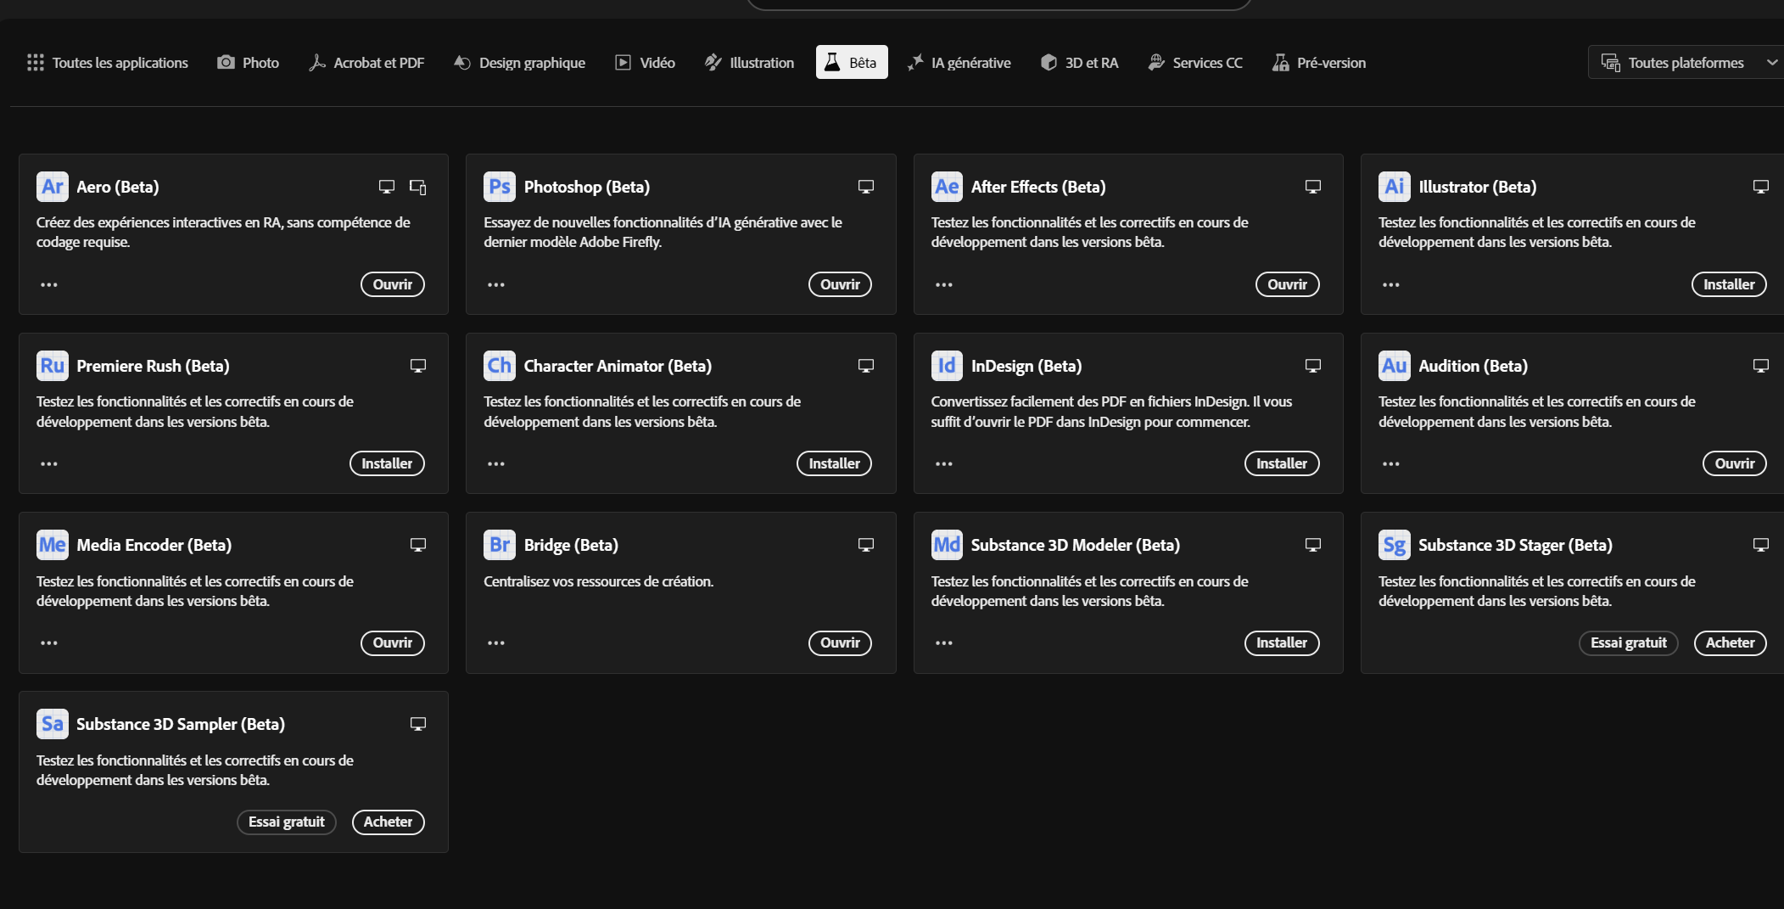Open more options menu for Photoshop (Beta)
This screenshot has width=1784, height=909.
click(x=496, y=285)
